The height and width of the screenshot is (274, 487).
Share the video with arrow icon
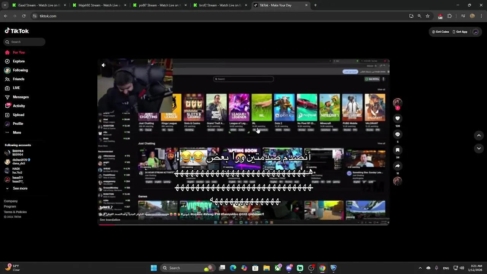(398, 166)
